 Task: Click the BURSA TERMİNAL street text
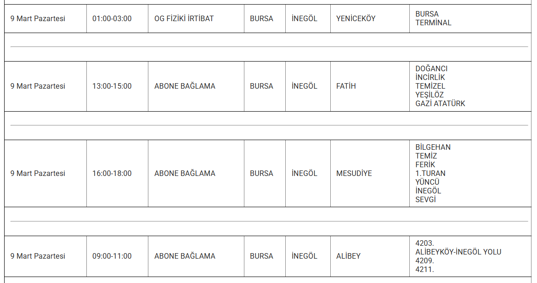[433, 18]
